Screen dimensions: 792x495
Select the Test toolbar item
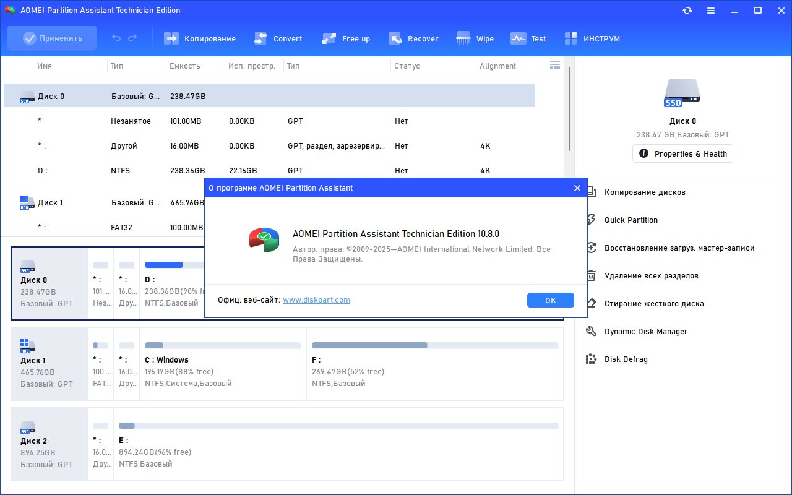coord(528,38)
